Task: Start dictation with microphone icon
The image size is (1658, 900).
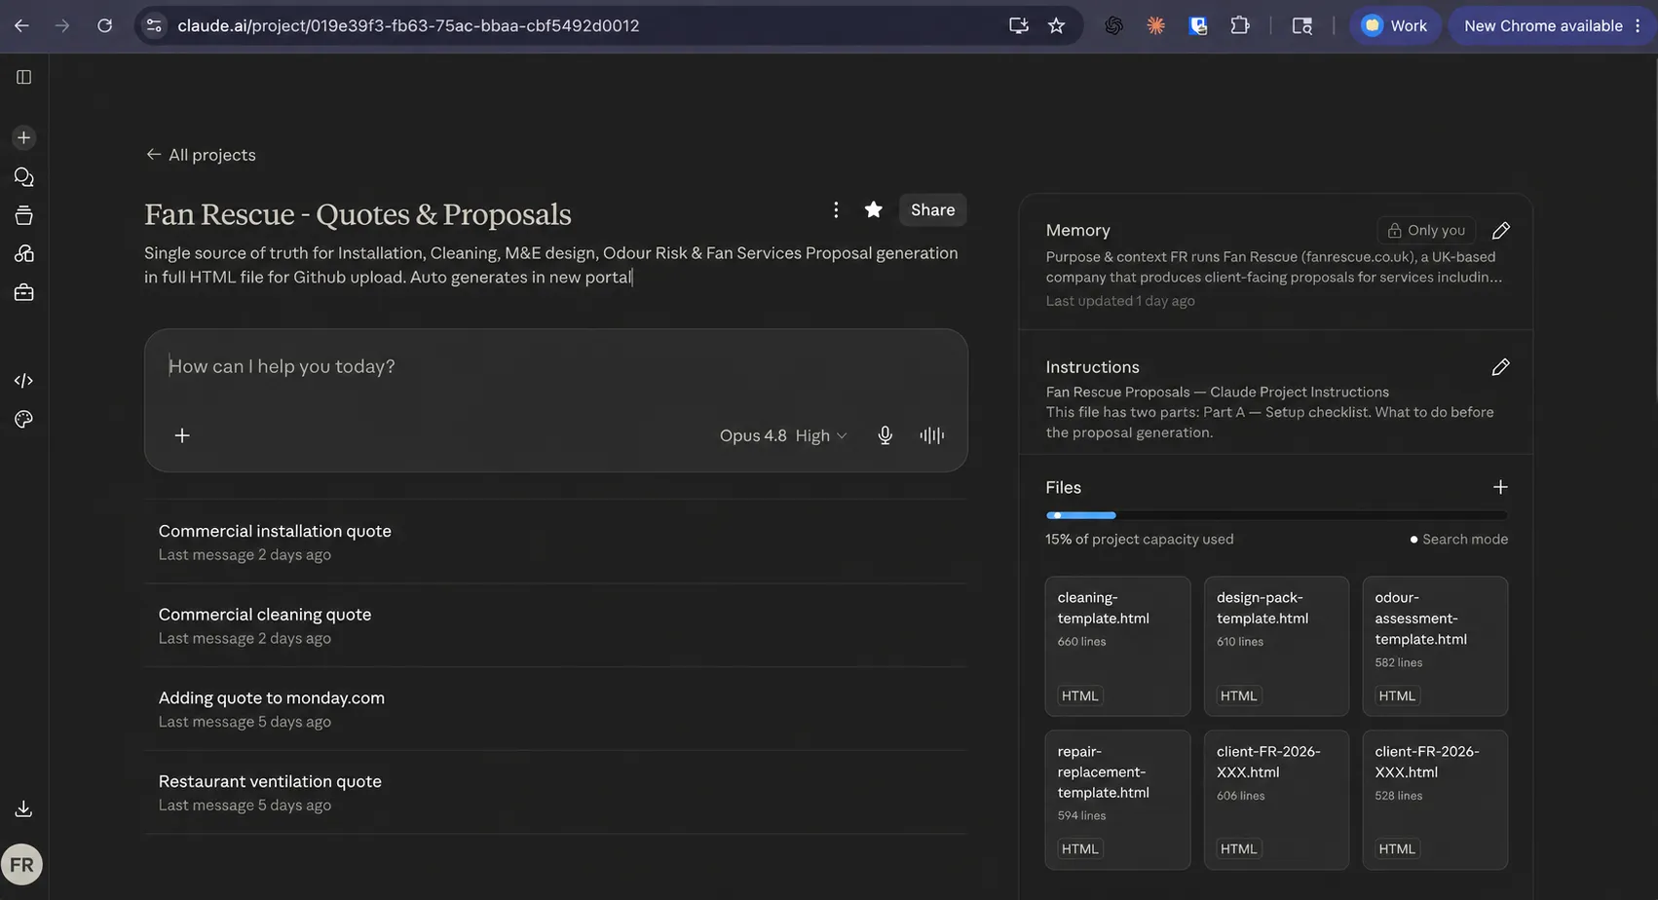Action: coord(885,435)
